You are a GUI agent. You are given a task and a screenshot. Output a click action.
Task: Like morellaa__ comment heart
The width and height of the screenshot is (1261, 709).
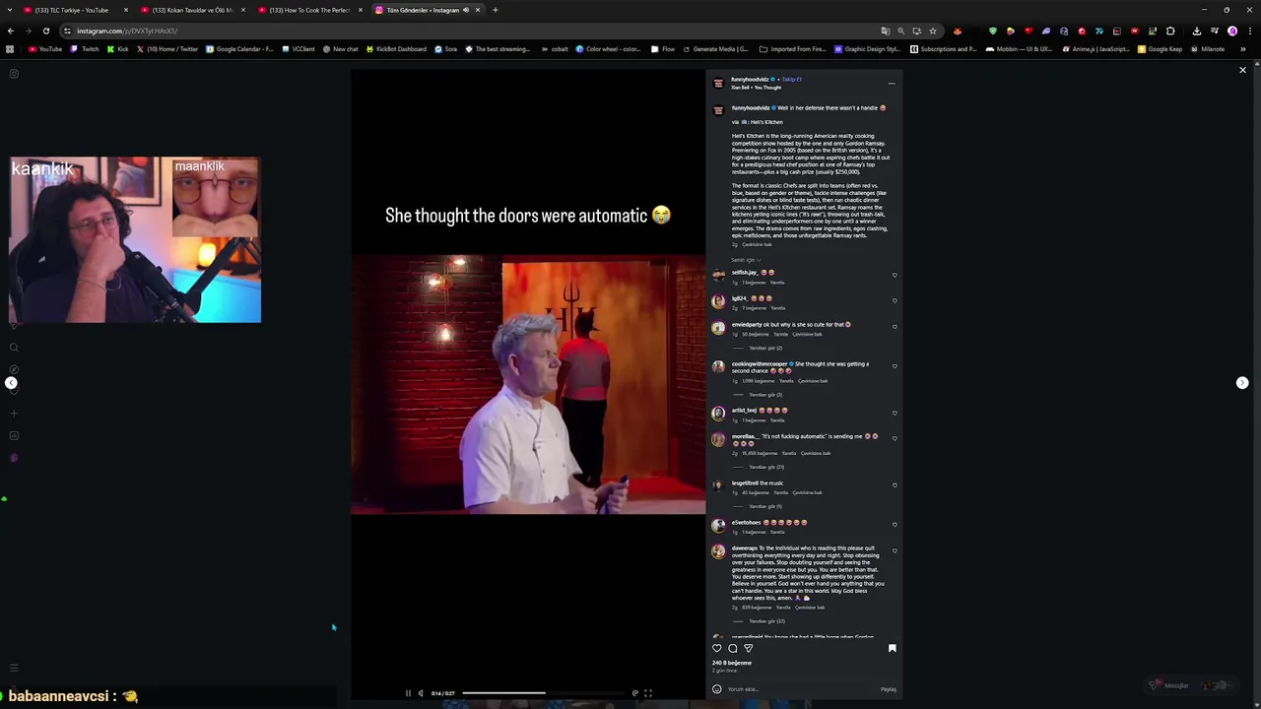click(x=895, y=438)
